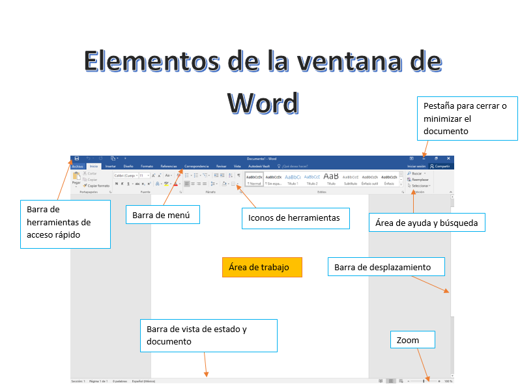The width and height of the screenshot is (520, 392).
Task: Click the Save icon in quick access toolbar
Action: coord(77,158)
